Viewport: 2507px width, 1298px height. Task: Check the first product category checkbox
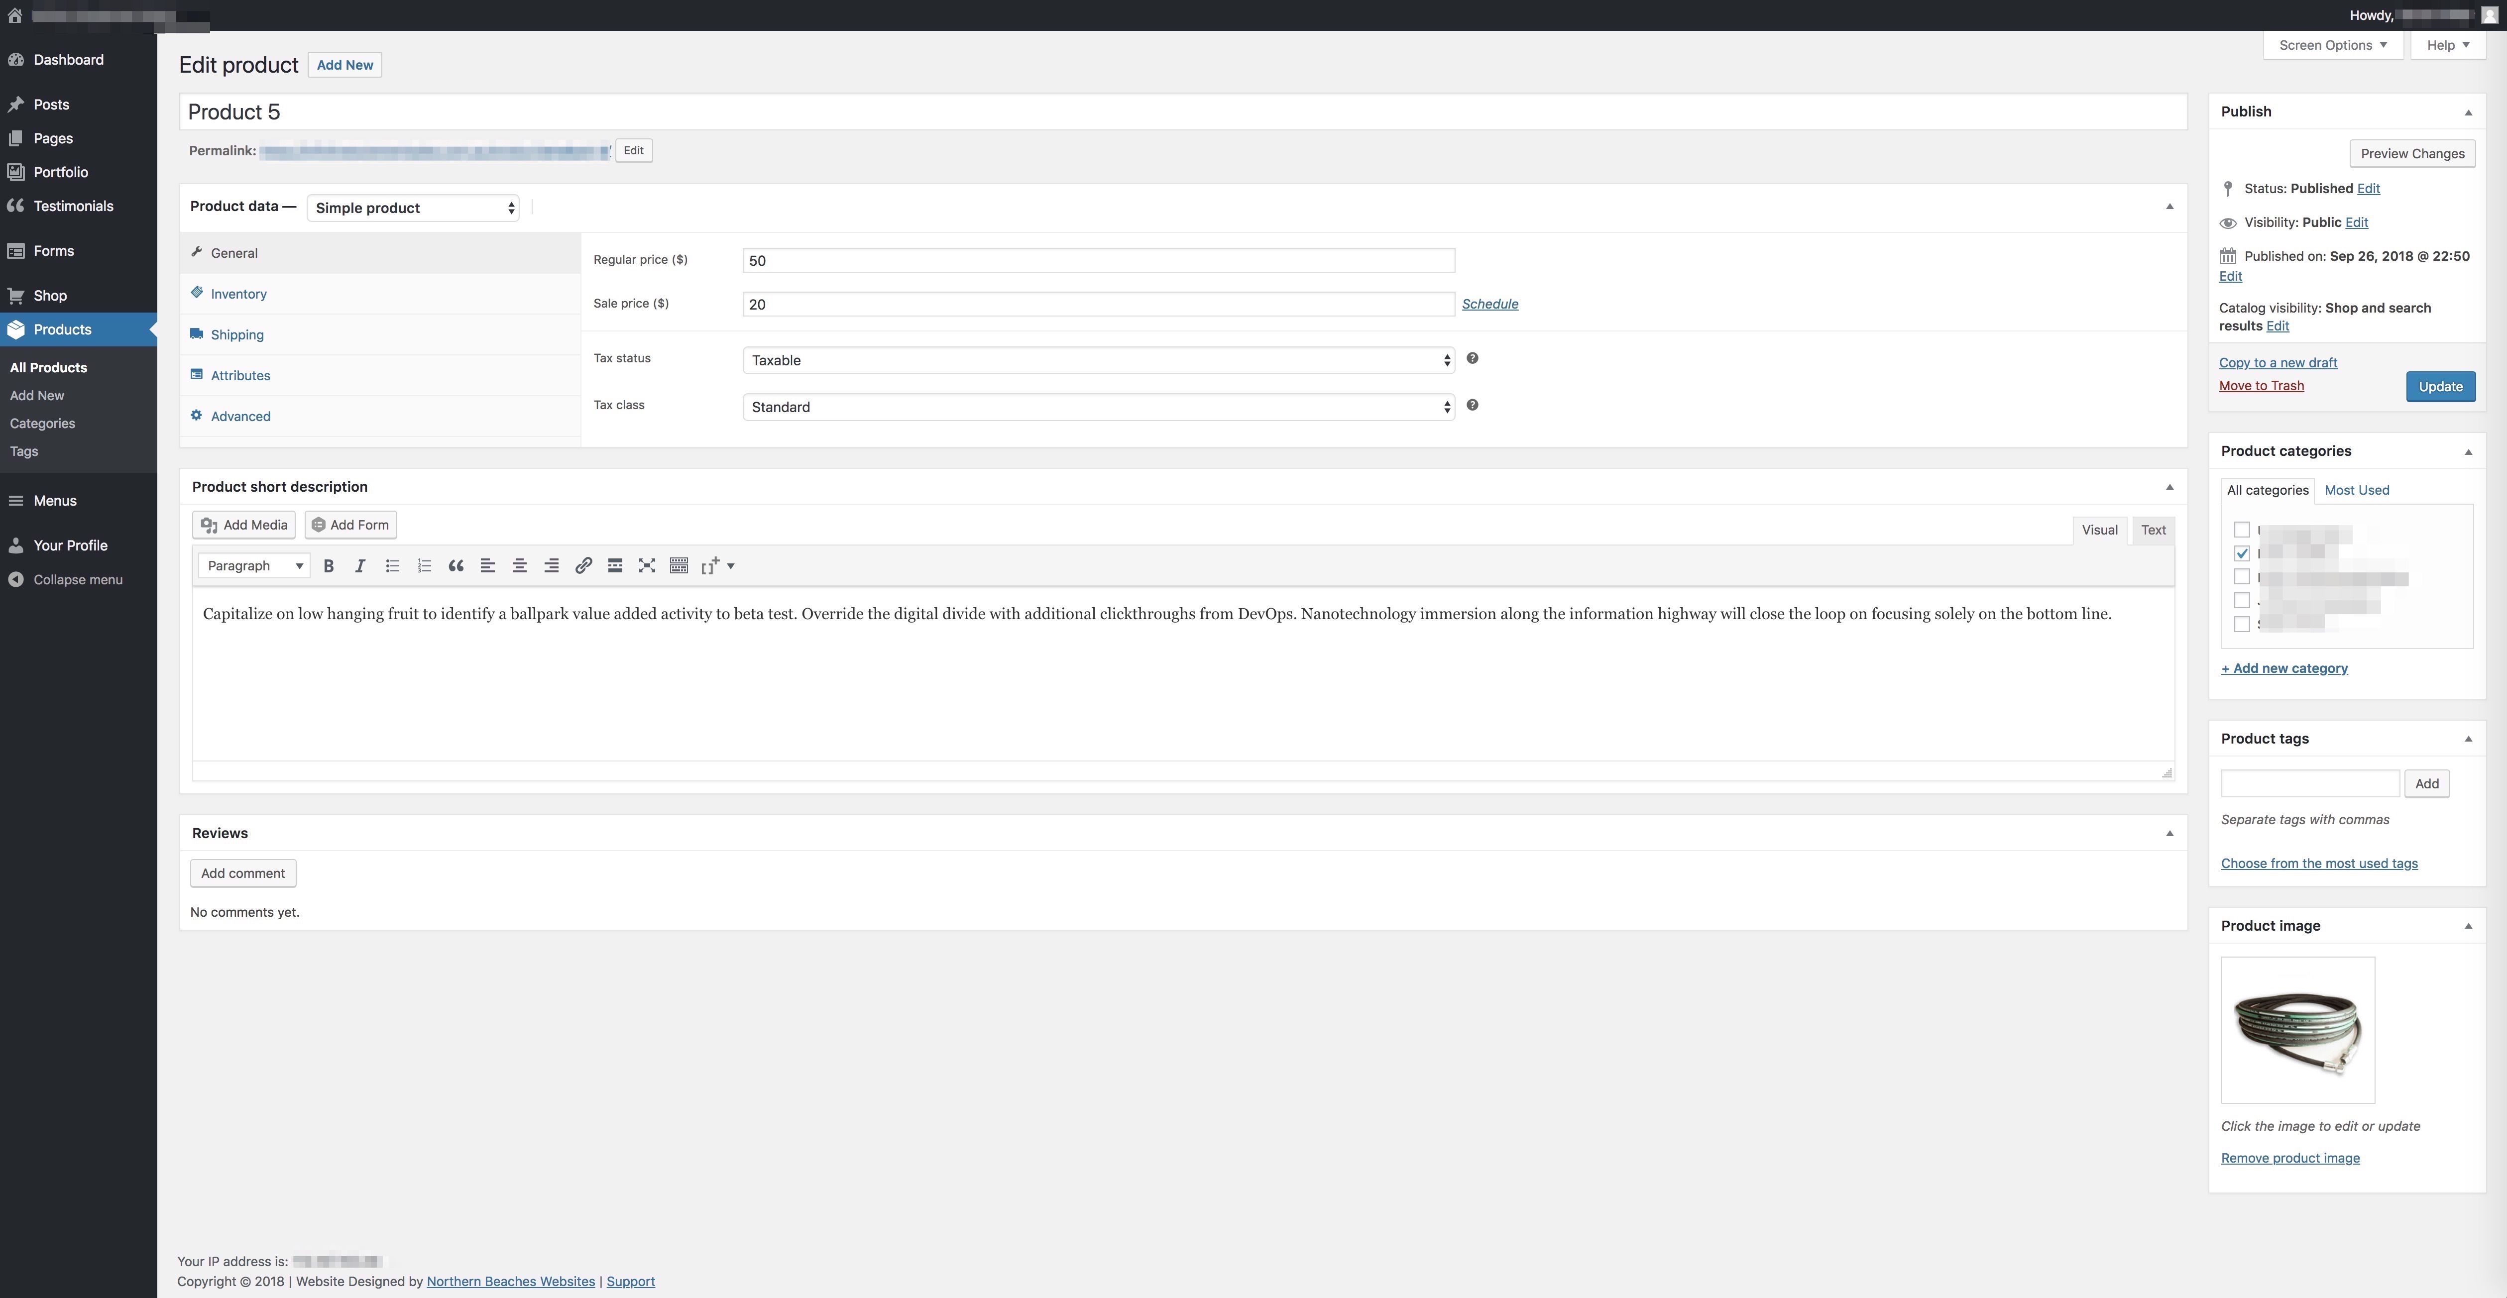point(2241,530)
